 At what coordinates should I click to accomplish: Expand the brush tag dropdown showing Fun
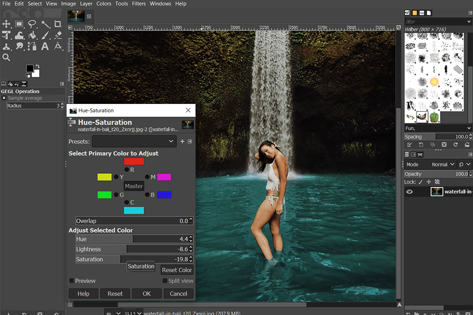click(x=469, y=128)
